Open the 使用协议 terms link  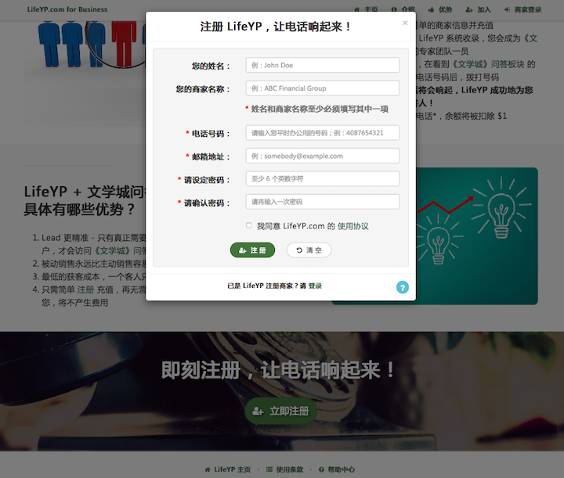[x=352, y=226]
